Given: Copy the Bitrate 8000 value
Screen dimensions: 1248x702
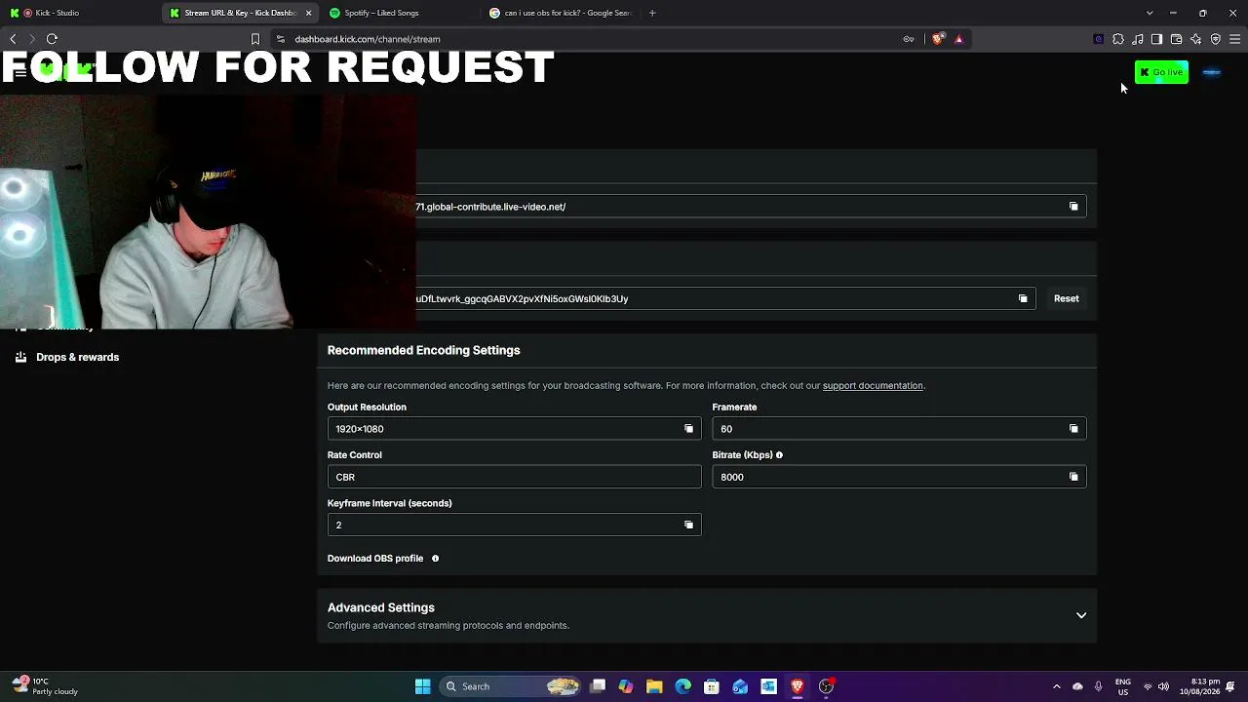Looking at the screenshot, I should coord(1073,477).
